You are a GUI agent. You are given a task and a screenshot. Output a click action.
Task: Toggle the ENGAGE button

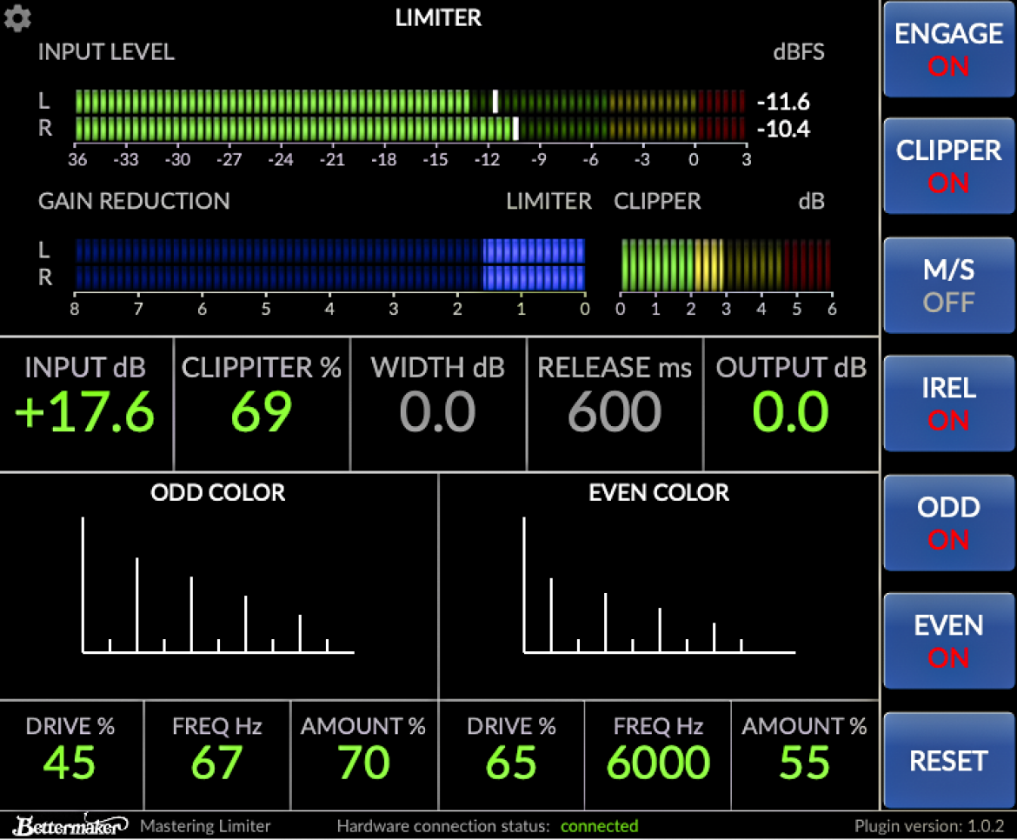coord(948,50)
